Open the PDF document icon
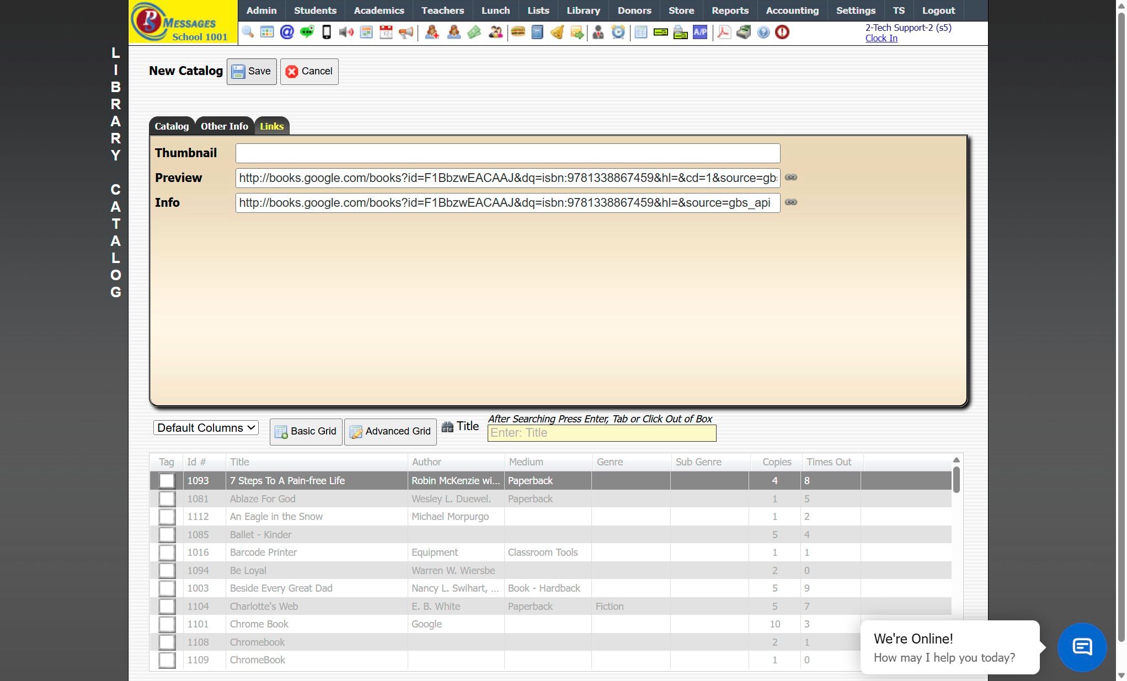The width and height of the screenshot is (1127, 681). tap(724, 32)
